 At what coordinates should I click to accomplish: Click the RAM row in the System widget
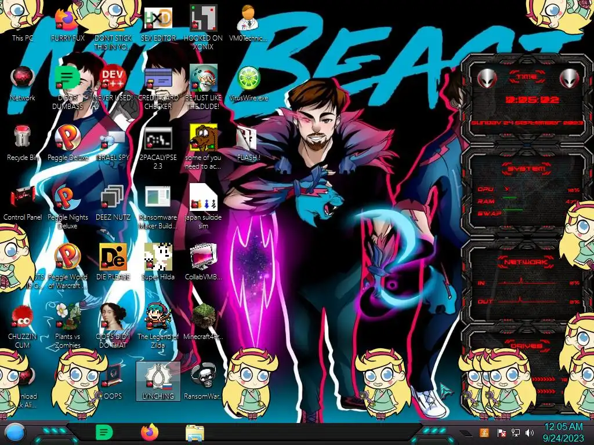pos(528,201)
